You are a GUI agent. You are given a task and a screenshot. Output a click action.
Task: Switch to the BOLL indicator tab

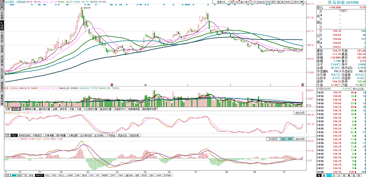62,175
